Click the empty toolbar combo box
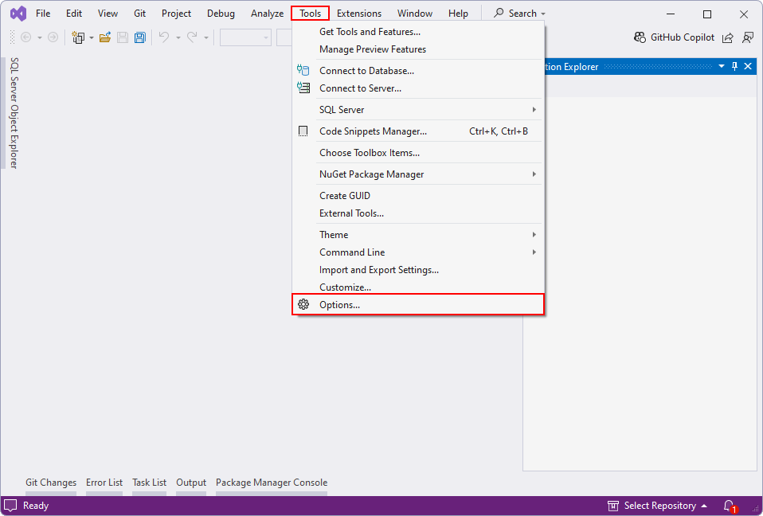Screen dimensions: 763x516 pyautogui.click(x=244, y=37)
